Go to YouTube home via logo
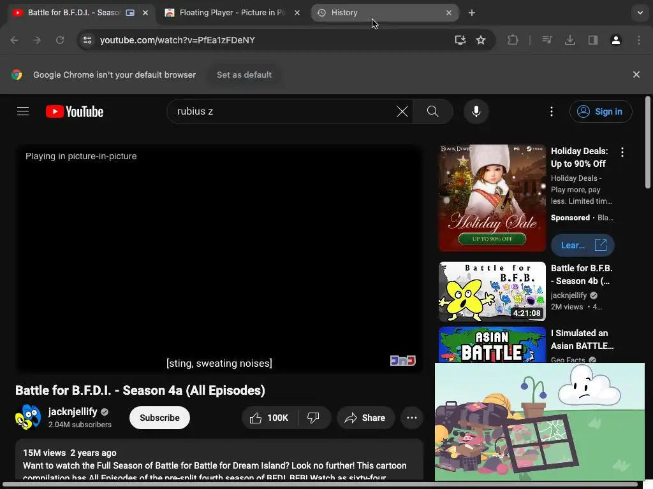 click(75, 111)
